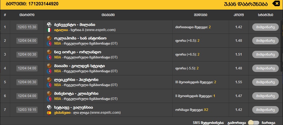Click the basketball icon for მინესოტა - კლიპერსი
Viewport: 283px width, 125px height.
(x=49, y=93)
